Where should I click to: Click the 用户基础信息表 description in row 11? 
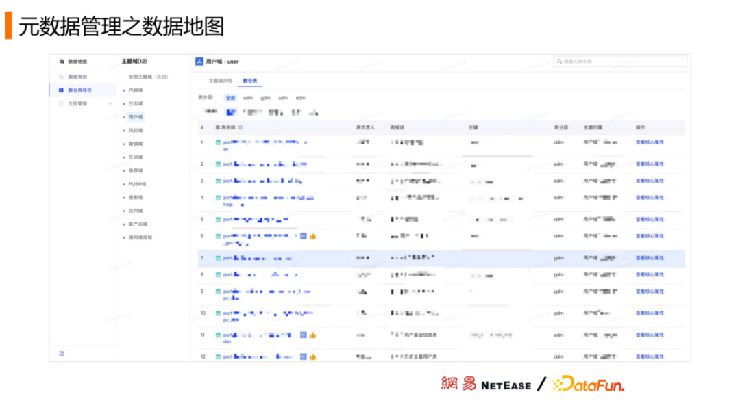421,335
